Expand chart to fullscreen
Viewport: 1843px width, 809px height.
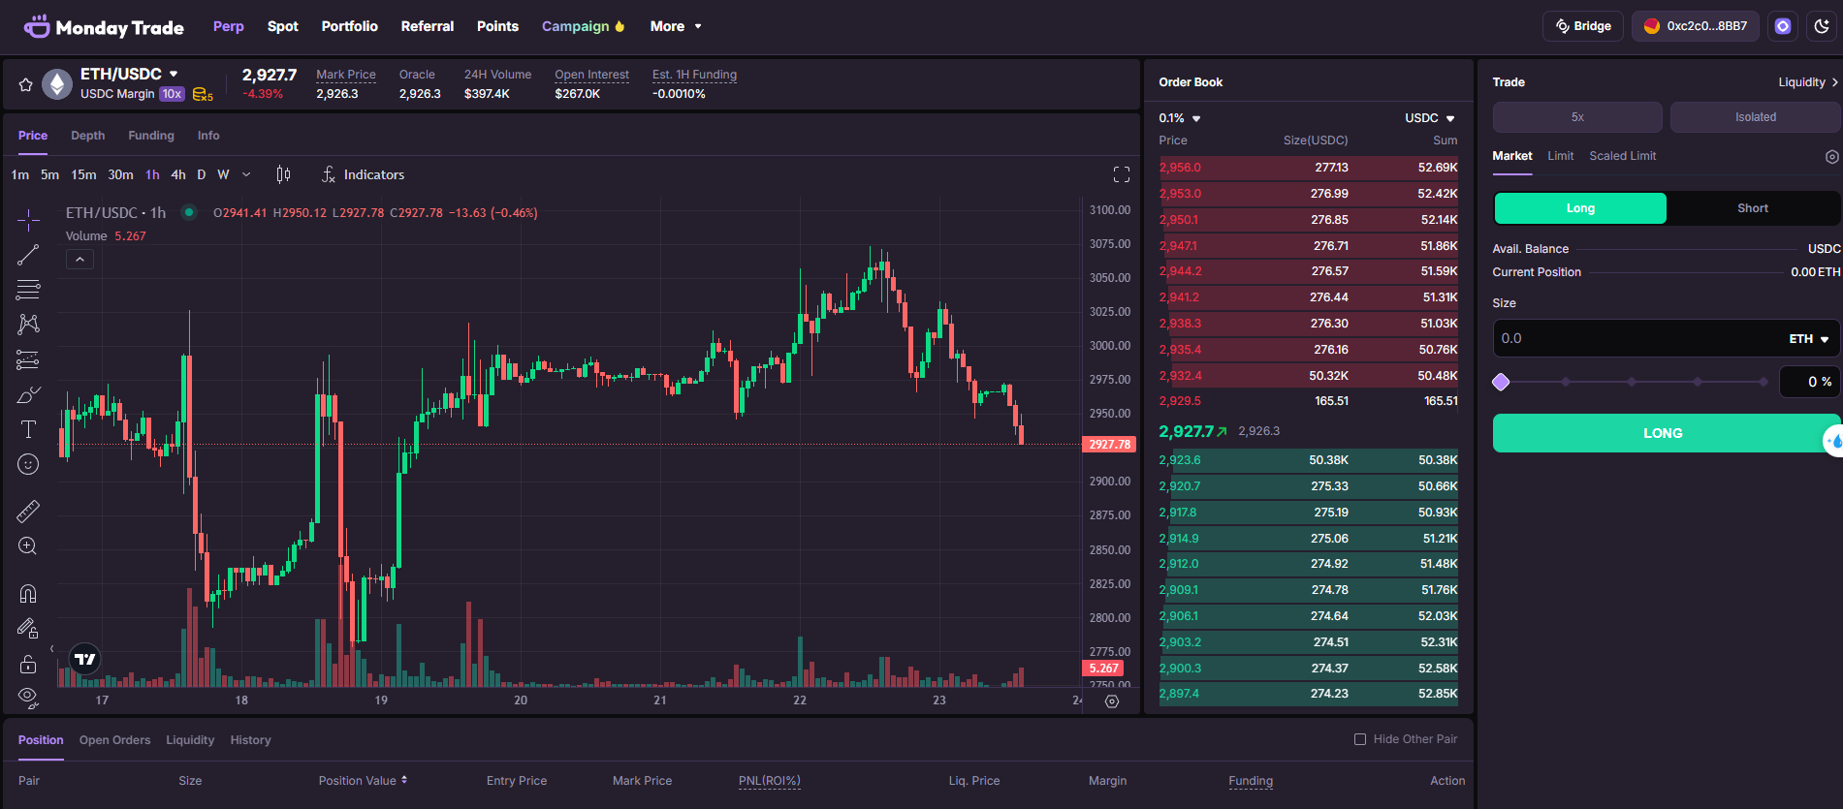1122,174
